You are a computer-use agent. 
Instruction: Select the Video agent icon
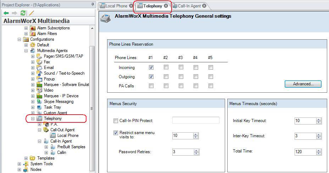pos(39,90)
